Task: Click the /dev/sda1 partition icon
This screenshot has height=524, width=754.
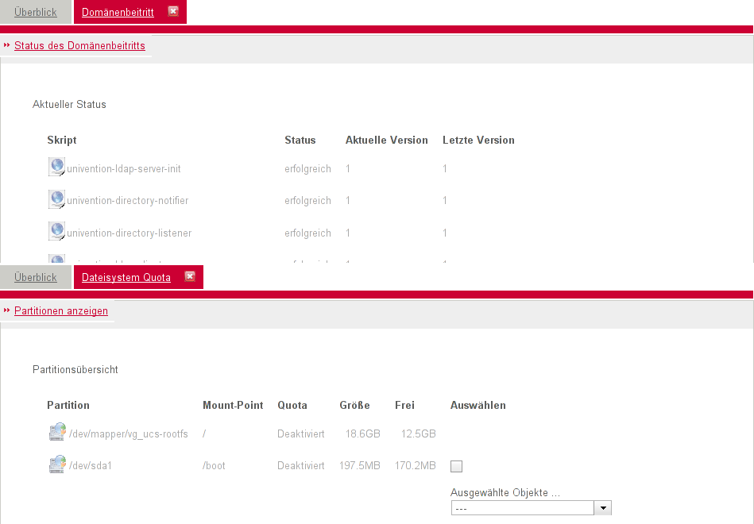Action: [56, 464]
